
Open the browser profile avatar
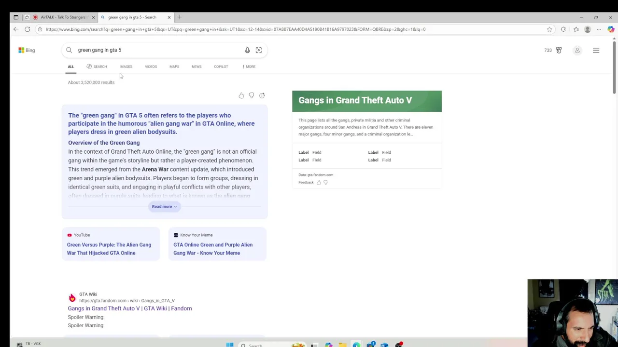[x=588, y=29]
